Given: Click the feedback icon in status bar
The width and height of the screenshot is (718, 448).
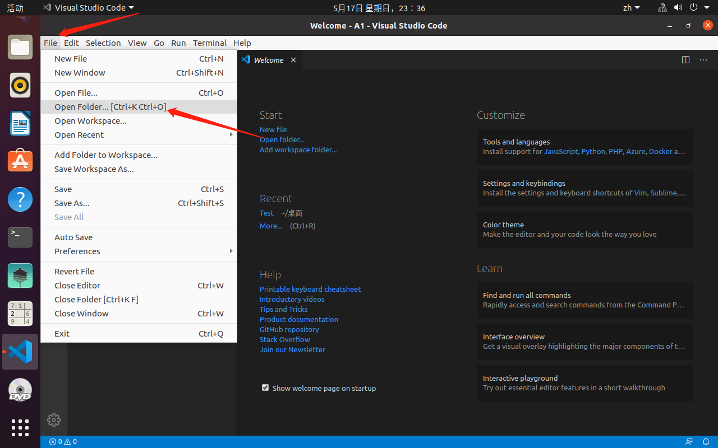Looking at the screenshot, I should pyautogui.click(x=689, y=442).
